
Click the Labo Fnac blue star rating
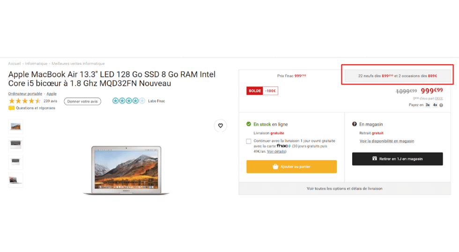pos(129,101)
